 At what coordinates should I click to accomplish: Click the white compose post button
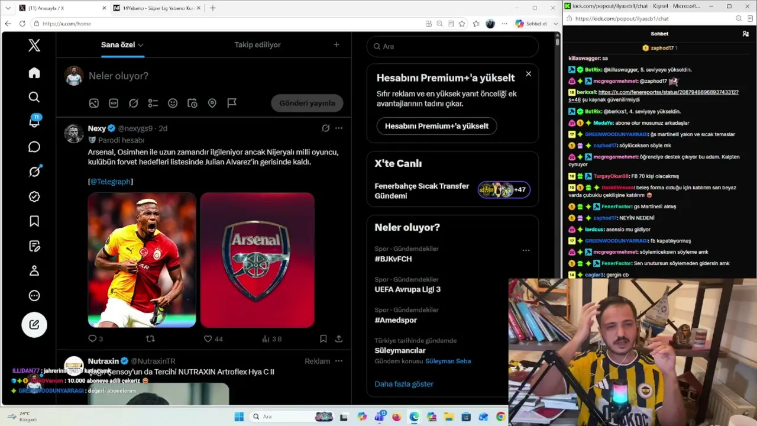pos(34,324)
